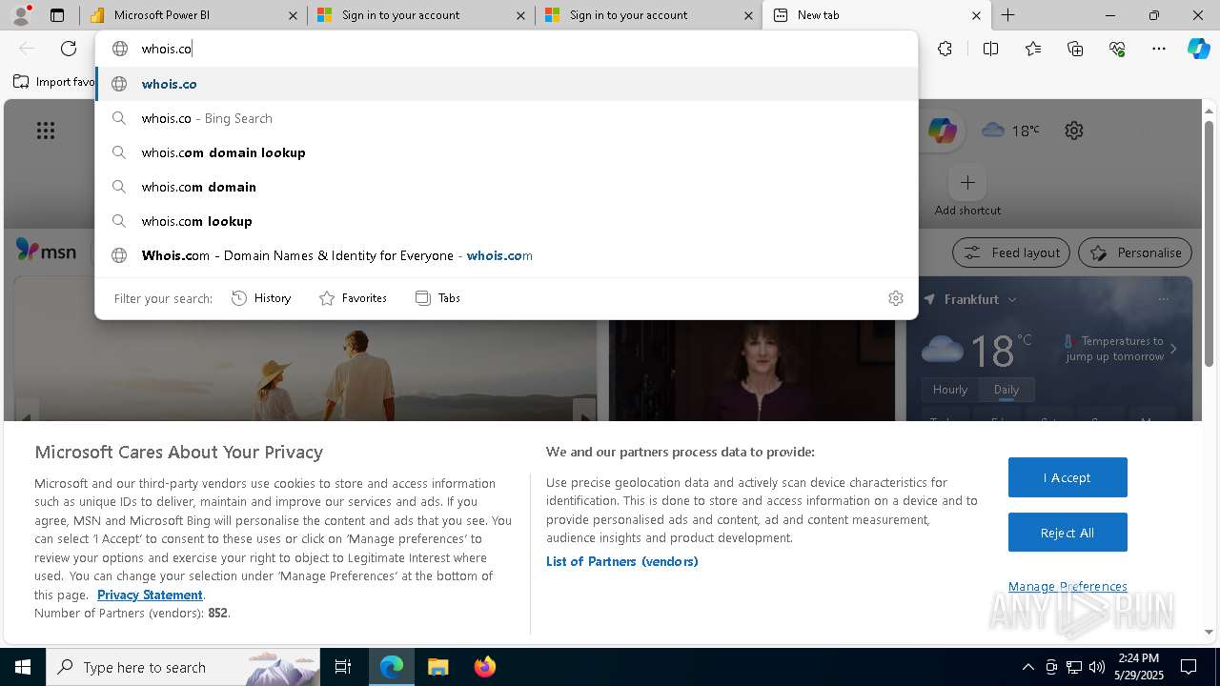1220x686 pixels.
Task: Open the Privacy Statement link
Action: (150, 595)
